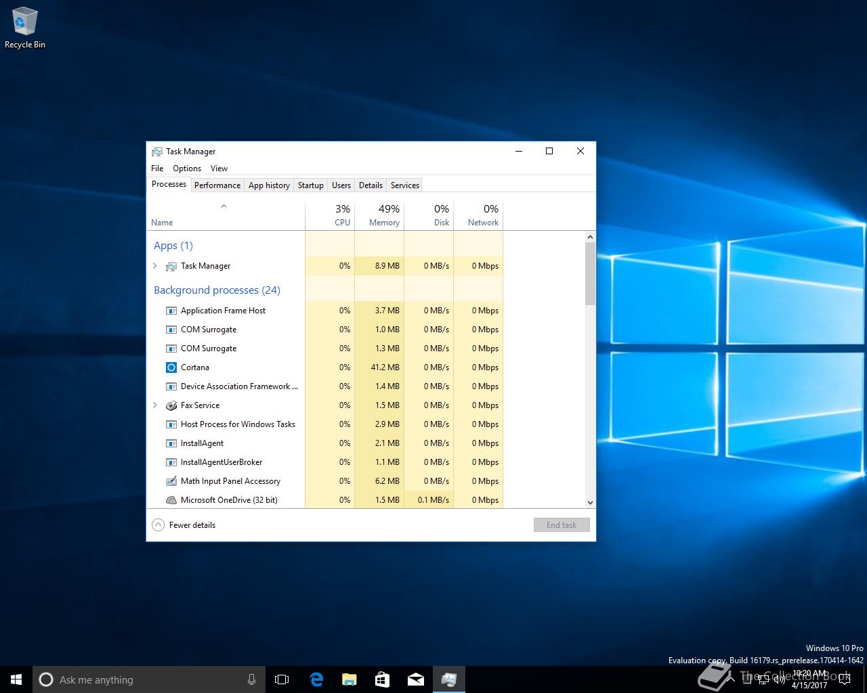The height and width of the screenshot is (693, 867).
Task: Open the View menu
Action: click(219, 169)
